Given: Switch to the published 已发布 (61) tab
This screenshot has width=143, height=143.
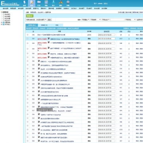Looking at the screenshot, I should pyautogui.click(x=32, y=25).
